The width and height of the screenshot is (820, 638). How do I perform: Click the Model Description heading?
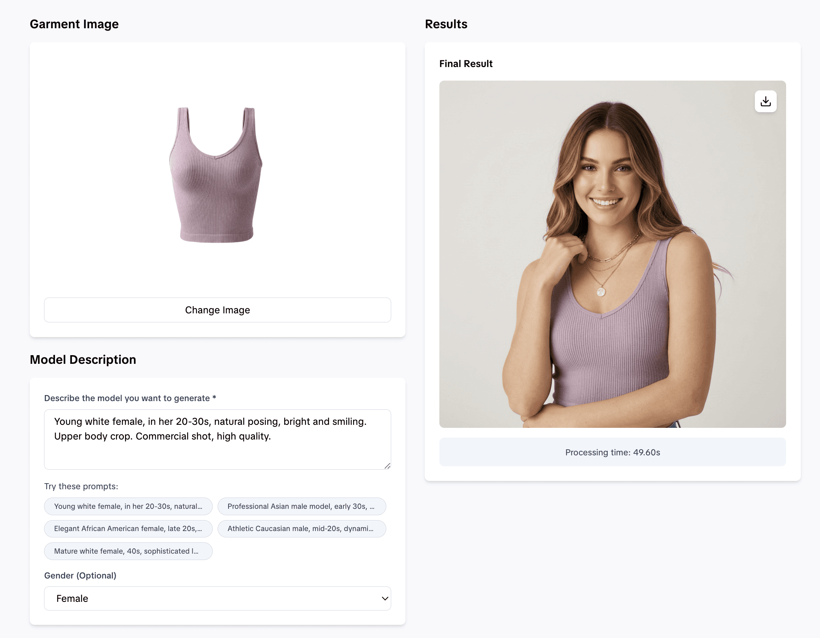83,359
